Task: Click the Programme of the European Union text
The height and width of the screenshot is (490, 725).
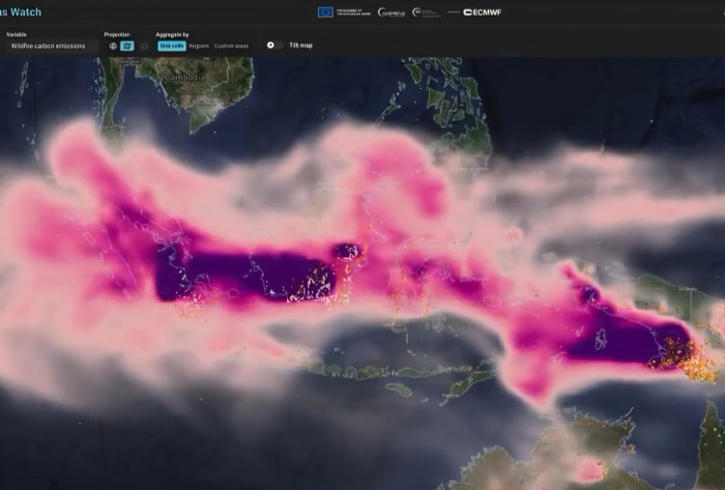Action: tap(354, 13)
